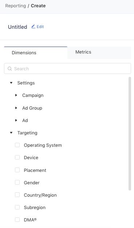The height and width of the screenshot is (228, 134).
Task: Expand the Campaign tree node
Action: [x=16, y=95]
